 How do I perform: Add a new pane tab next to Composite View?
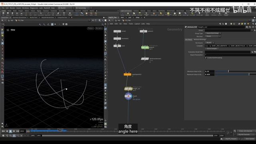[72, 18]
